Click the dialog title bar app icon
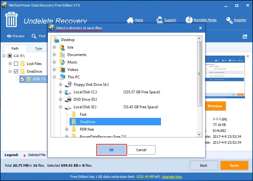The width and height of the screenshot is (253, 181). [52, 28]
